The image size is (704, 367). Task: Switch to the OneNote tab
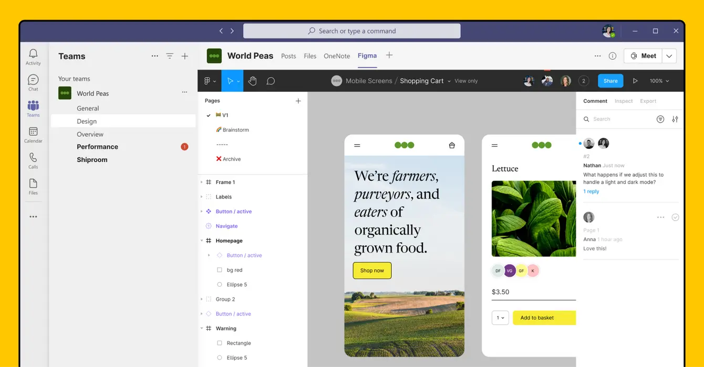tap(337, 56)
